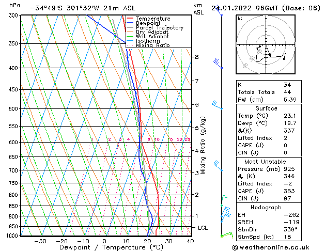Click the weatheronline.co.uk copyright text
Screen dimensions: 325x251
271,247
